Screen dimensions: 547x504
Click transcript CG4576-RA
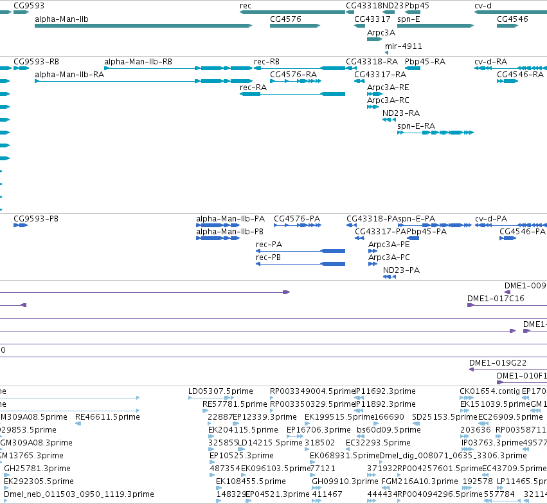tap(293, 75)
